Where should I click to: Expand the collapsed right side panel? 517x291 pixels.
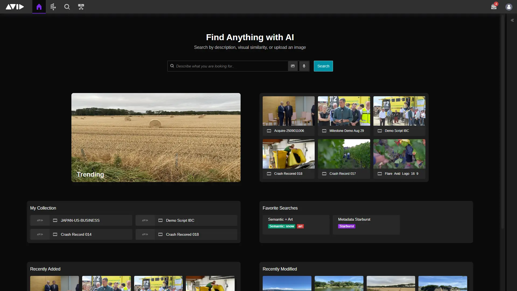pyautogui.click(x=512, y=20)
